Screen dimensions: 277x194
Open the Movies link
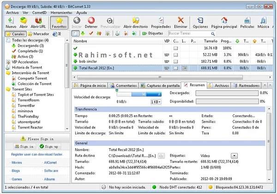click(17, 163)
